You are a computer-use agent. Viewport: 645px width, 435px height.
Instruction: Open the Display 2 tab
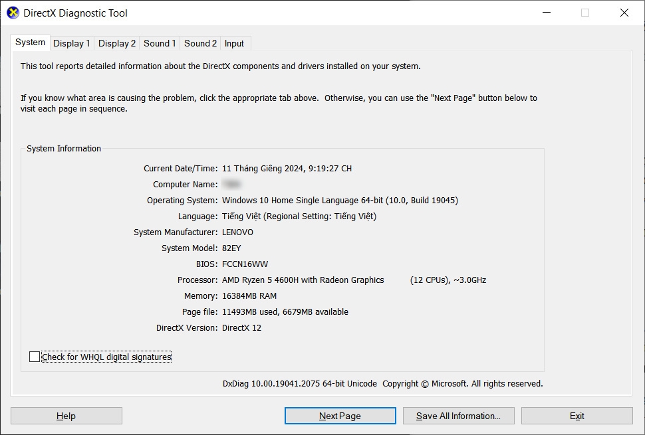[x=117, y=43]
